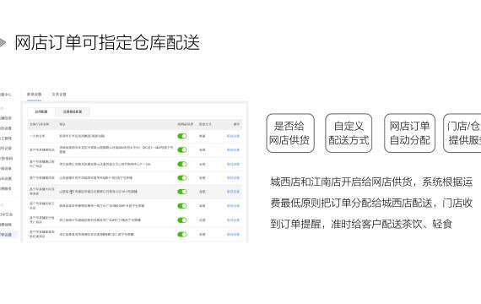Toggle the green switch in first table row
Viewport: 481px width, 304px height.
coord(182,136)
